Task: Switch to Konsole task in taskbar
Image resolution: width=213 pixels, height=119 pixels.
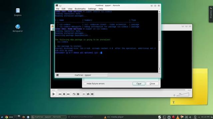Action: [x=49, y=117]
